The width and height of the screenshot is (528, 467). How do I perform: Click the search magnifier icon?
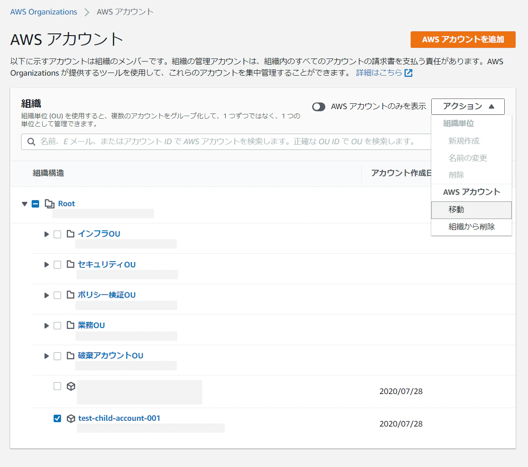point(31,142)
